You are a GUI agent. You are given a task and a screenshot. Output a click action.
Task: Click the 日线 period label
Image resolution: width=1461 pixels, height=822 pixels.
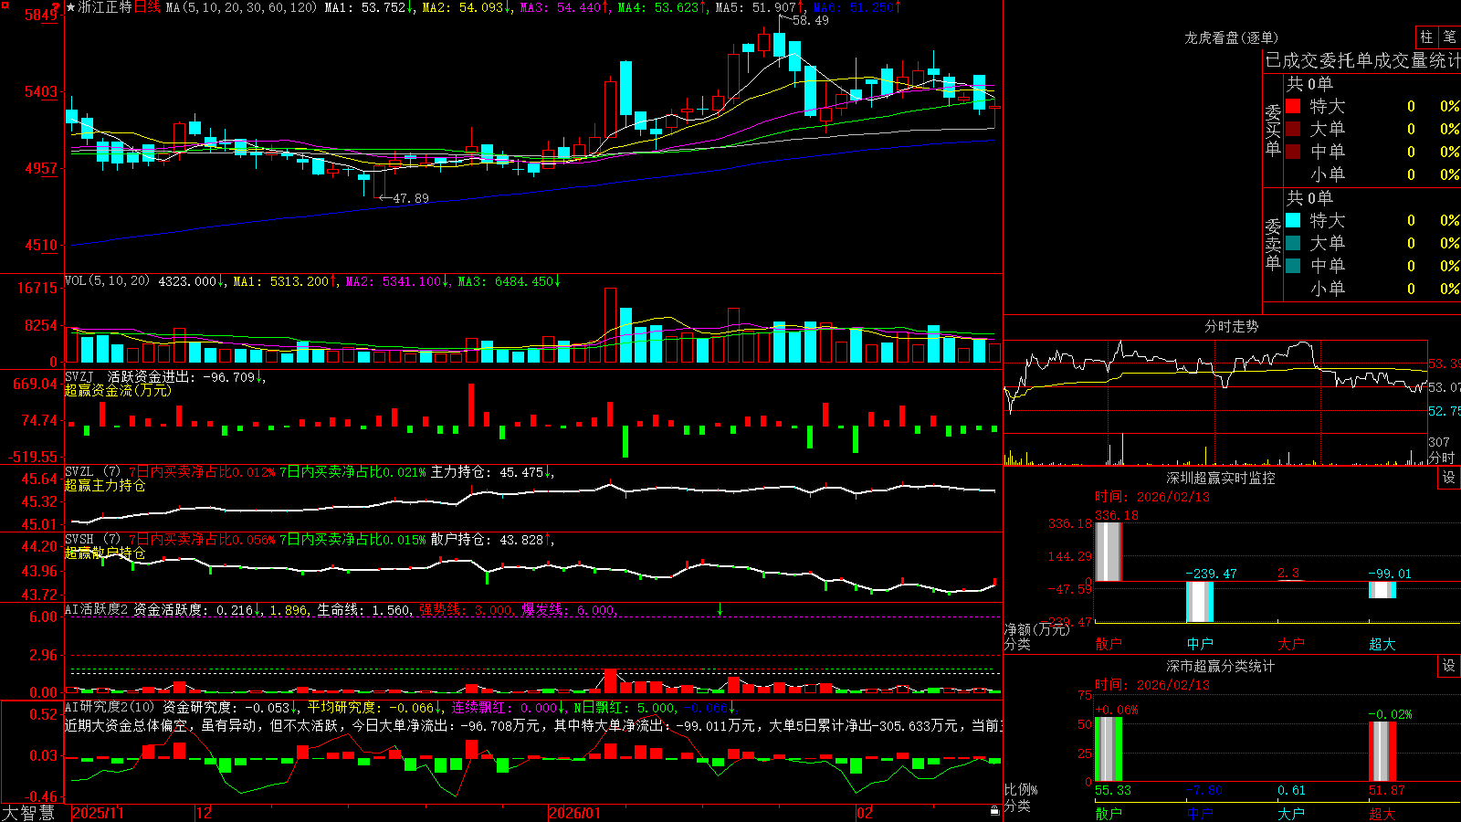point(147,7)
